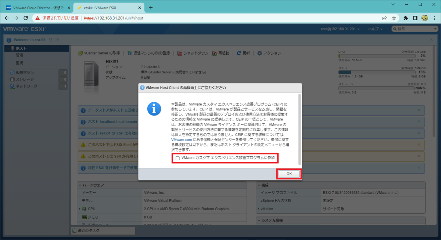441x240 pixels.
Task: Expand the vMotion row
Action: coord(259,209)
